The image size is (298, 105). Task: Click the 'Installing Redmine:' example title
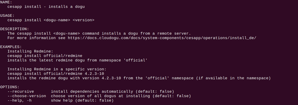click(30, 51)
